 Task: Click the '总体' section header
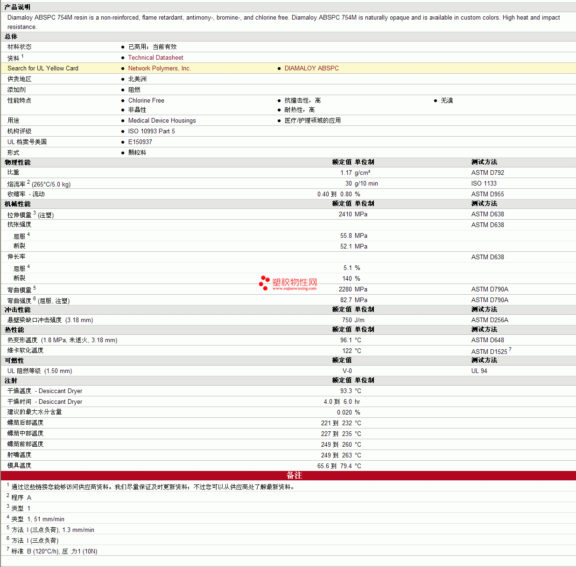pos(11,36)
